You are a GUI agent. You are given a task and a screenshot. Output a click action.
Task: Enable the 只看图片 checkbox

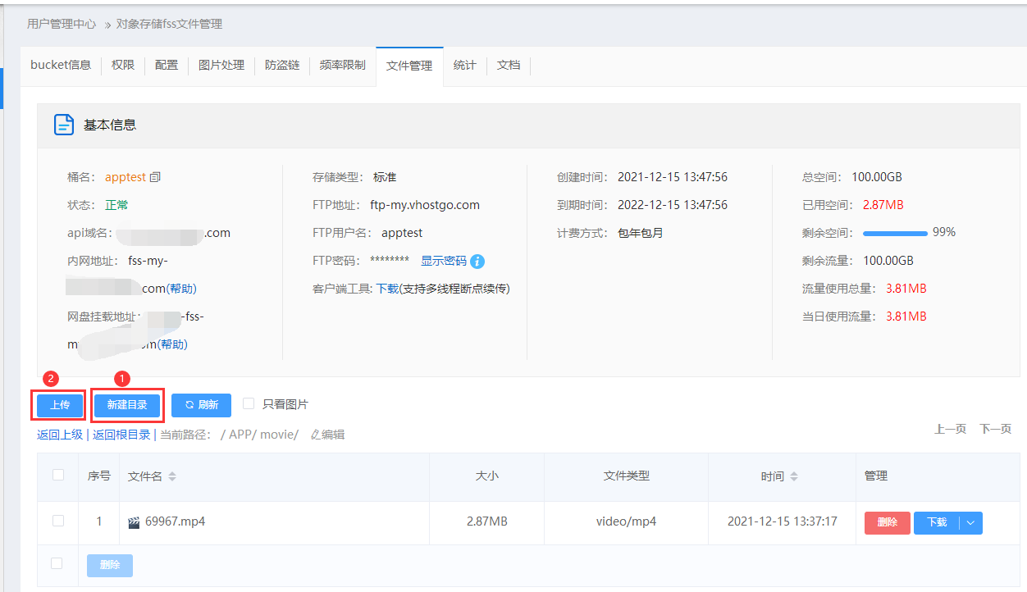click(x=249, y=403)
